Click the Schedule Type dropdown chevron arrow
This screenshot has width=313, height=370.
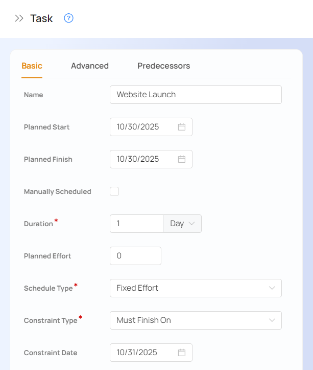coord(272,288)
